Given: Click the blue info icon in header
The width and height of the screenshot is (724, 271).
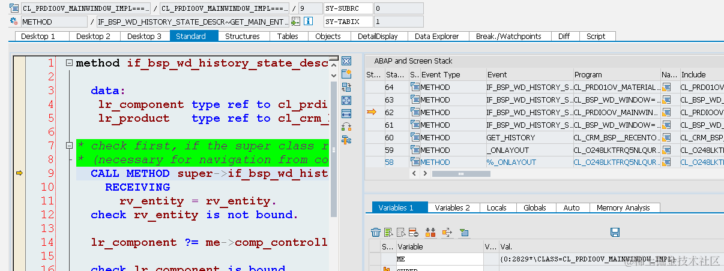Looking at the screenshot, I should pos(309,22).
